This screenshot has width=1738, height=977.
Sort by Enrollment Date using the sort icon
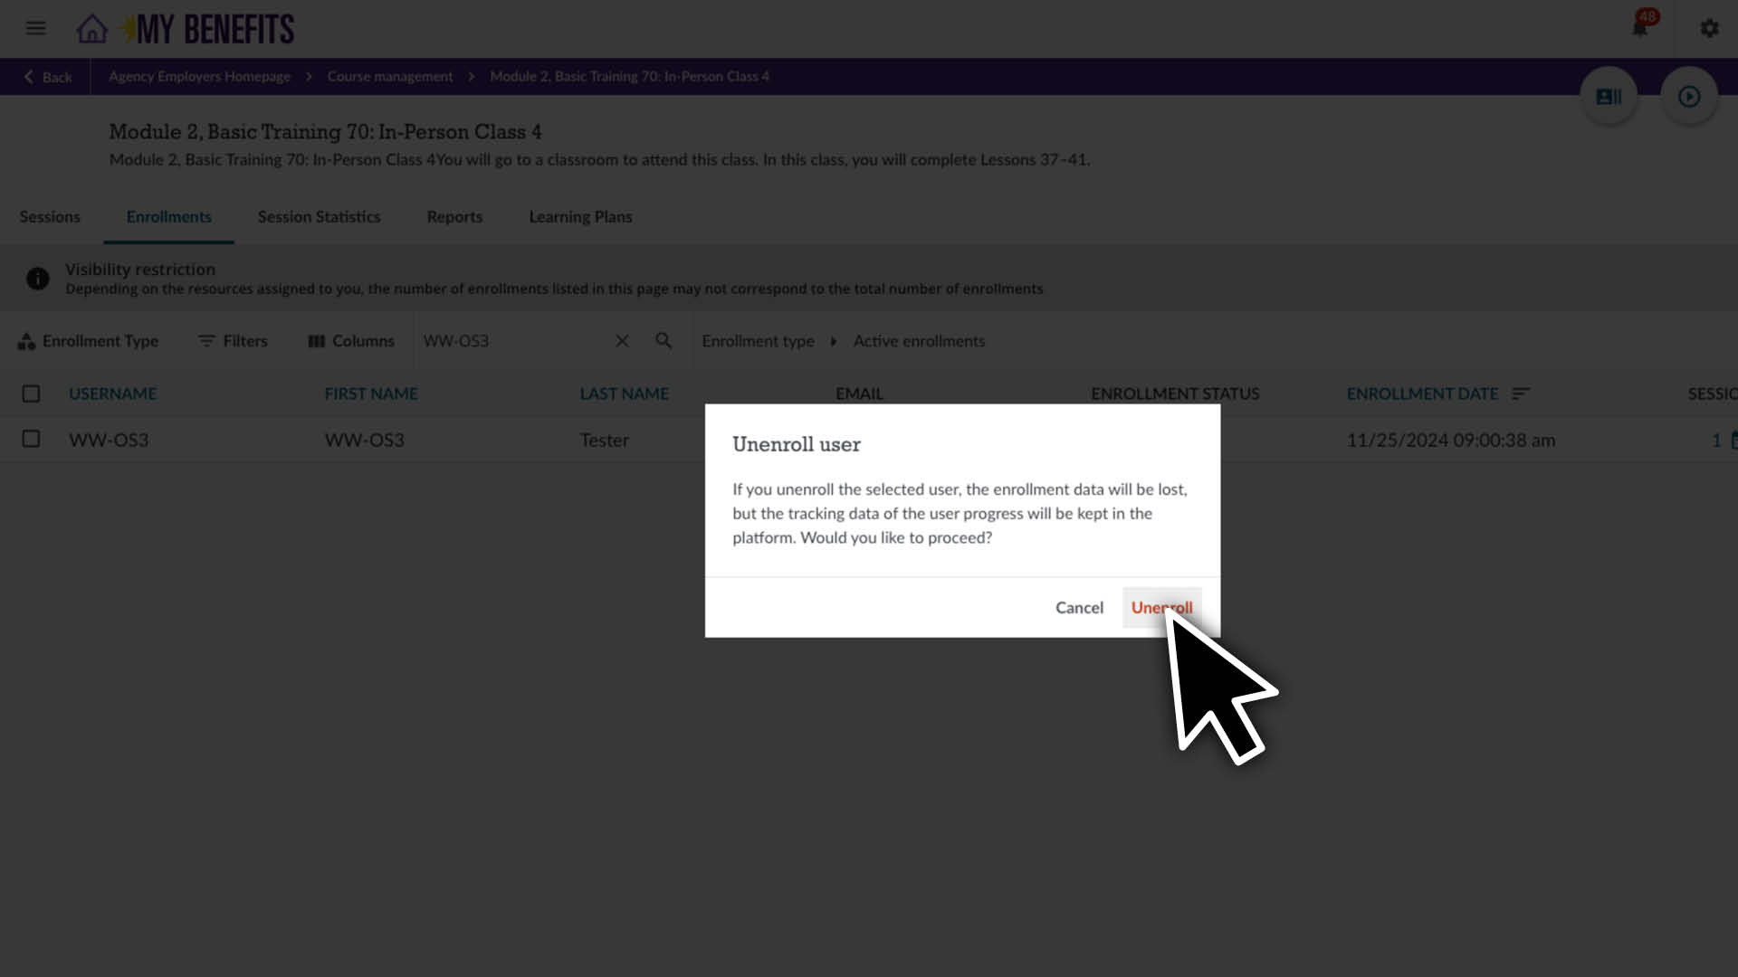pyautogui.click(x=1521, y=394)
